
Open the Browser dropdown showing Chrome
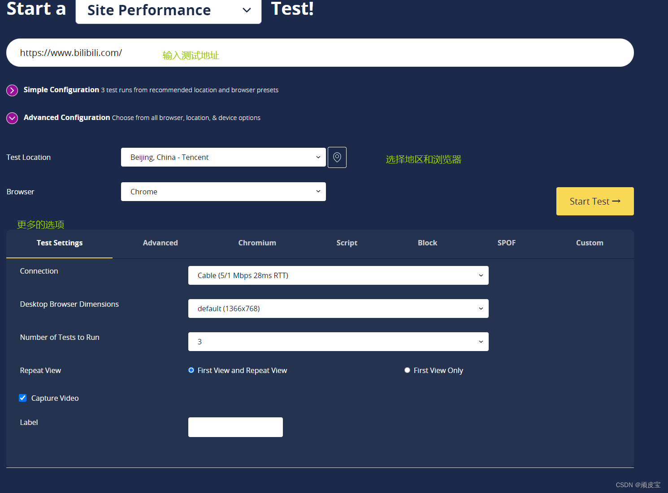[223, 192]
